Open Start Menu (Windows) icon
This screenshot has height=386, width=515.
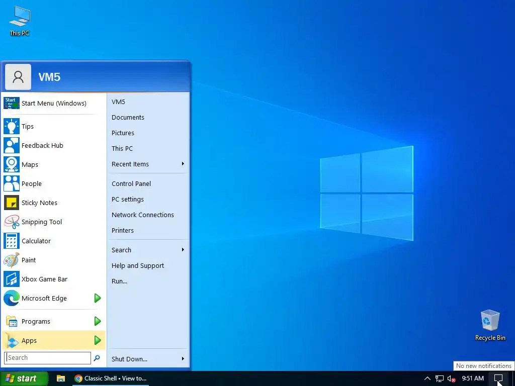[12, 103]
